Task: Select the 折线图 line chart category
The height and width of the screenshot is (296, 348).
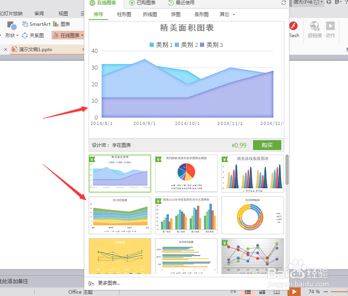Action: 150,14
